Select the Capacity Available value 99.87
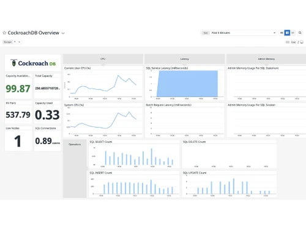The width and height of the screenshot is (306, 229). (18, 89)
